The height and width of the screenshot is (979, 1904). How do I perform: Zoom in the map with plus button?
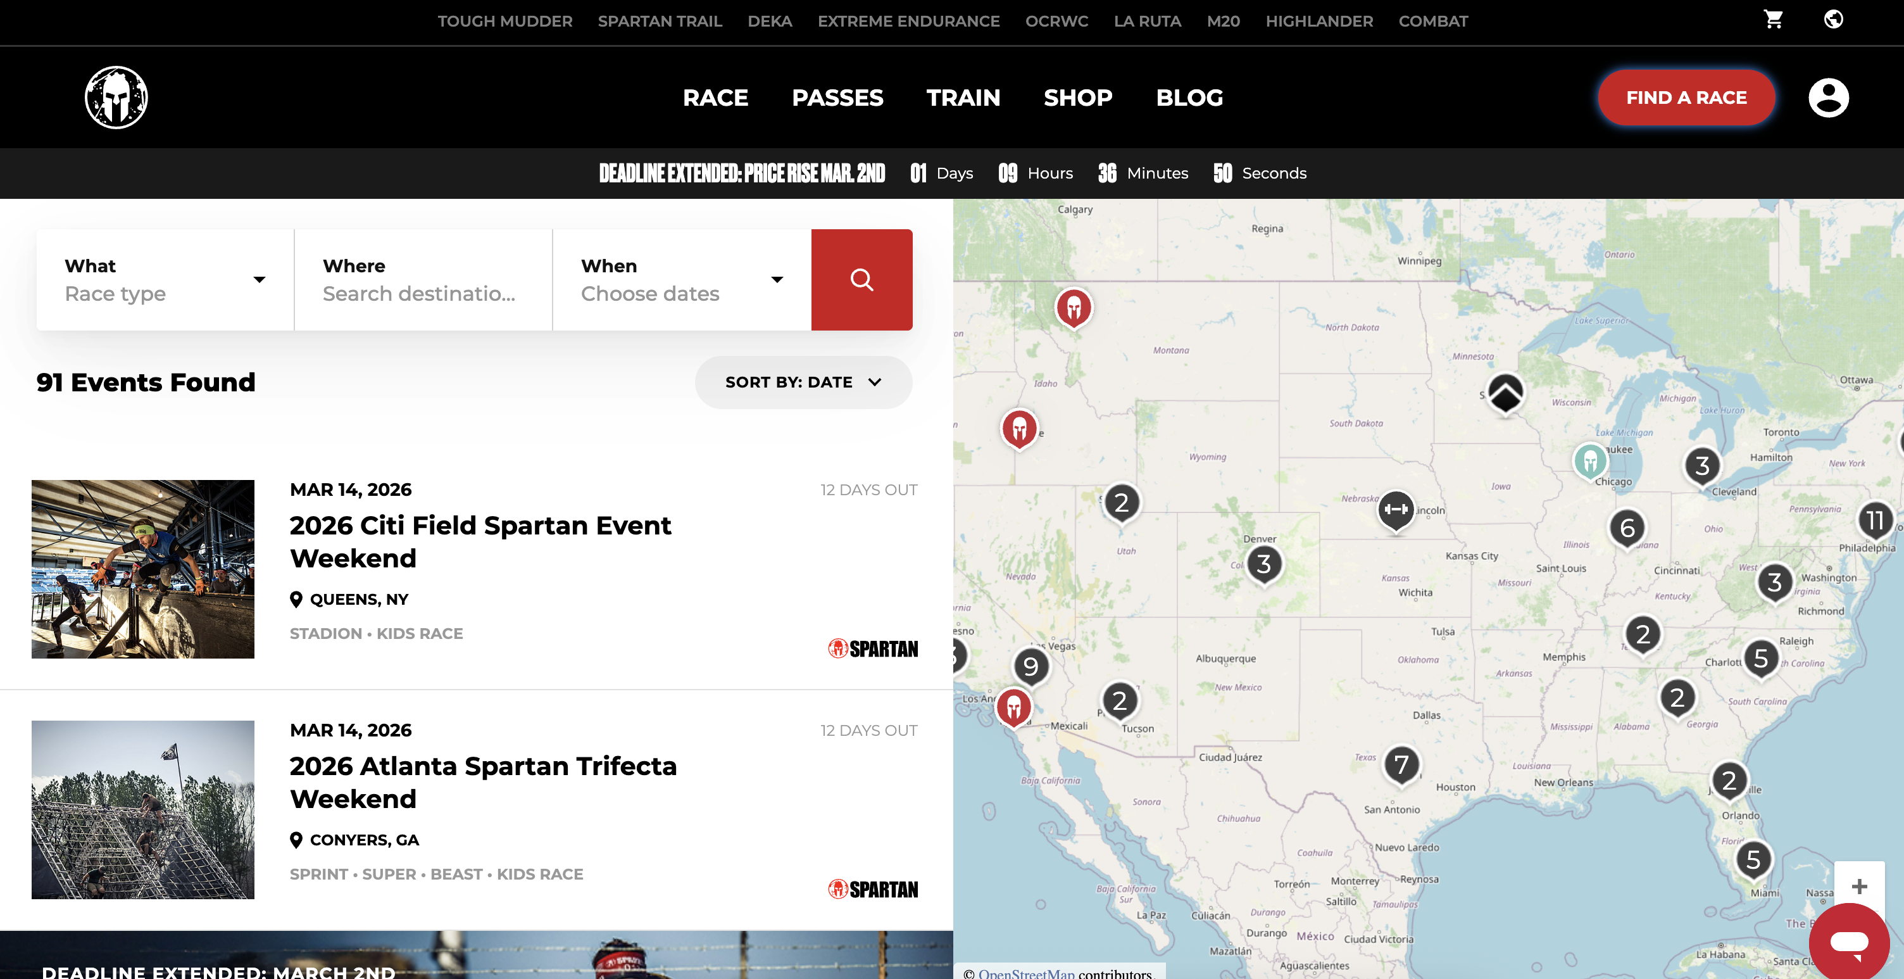pos(1859,886)
